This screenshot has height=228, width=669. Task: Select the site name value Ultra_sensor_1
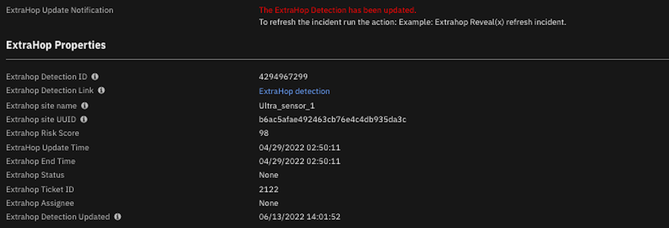pyautogui.click(x=287, y=106)
